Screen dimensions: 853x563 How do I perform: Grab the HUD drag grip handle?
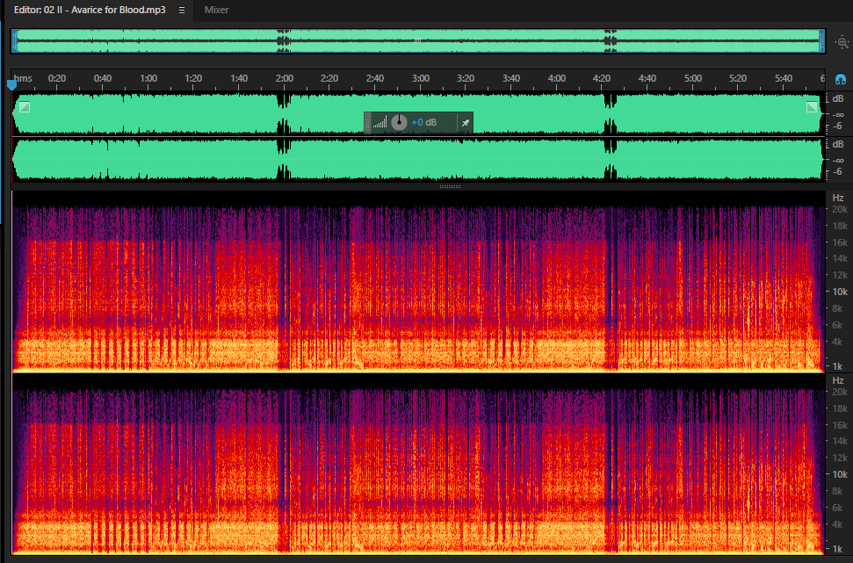pos(367,122)
